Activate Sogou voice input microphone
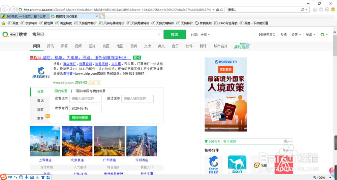The width and height of the screenshot is (337, 180). click(x=26, y=177)
